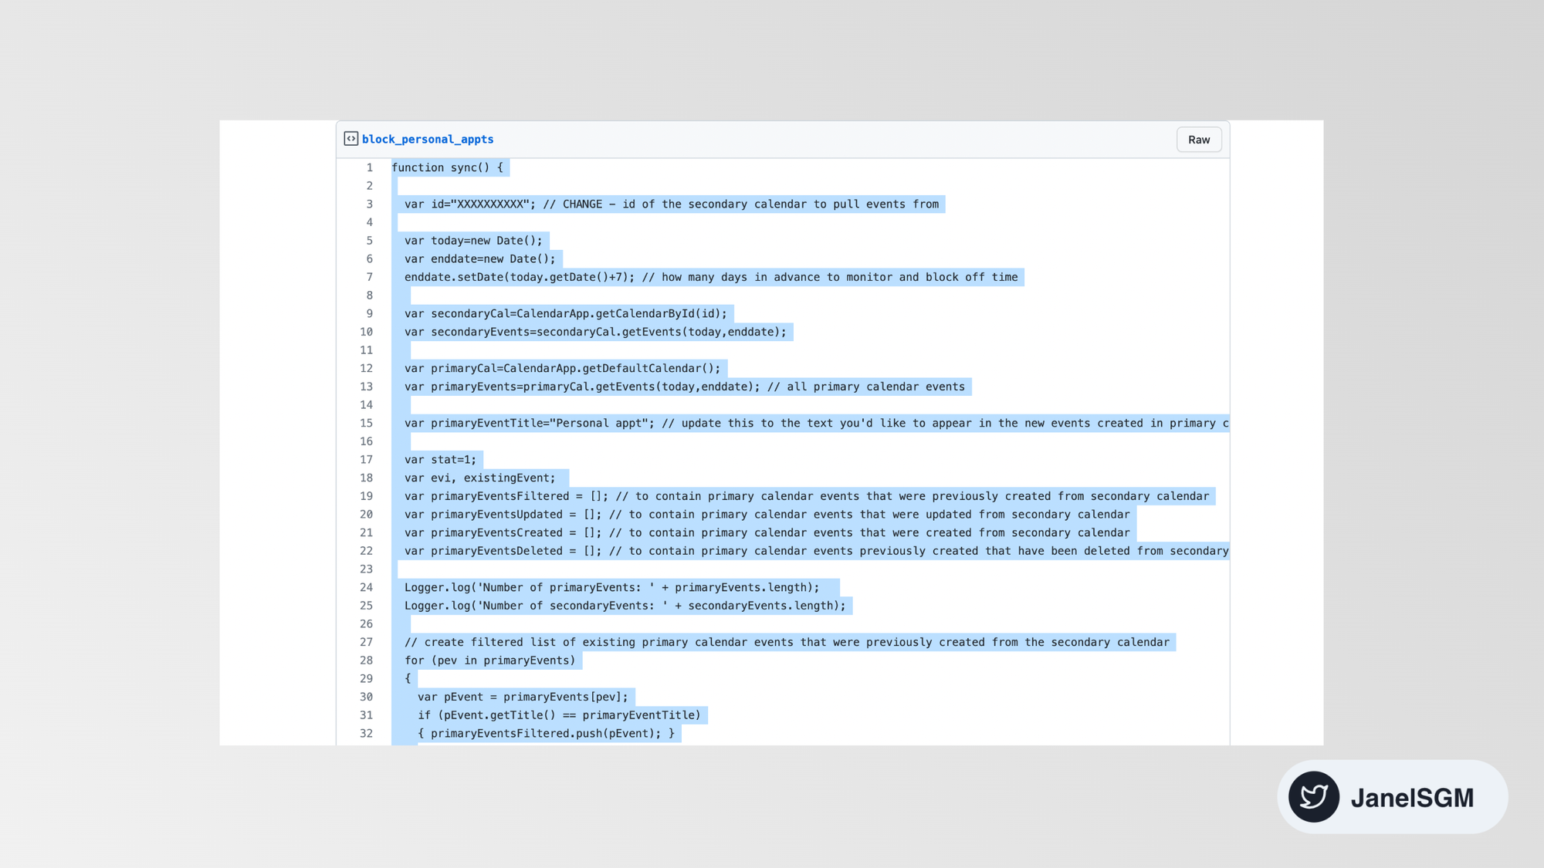Screen dimensions: 1544x868
Task: Click the 'var today=new Date();' line
Action: [x=473, y=241]
